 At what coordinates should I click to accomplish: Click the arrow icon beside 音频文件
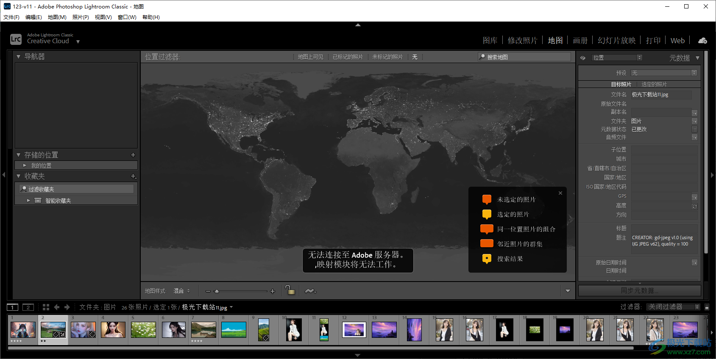pyautogui.click(x=694, y=137)
